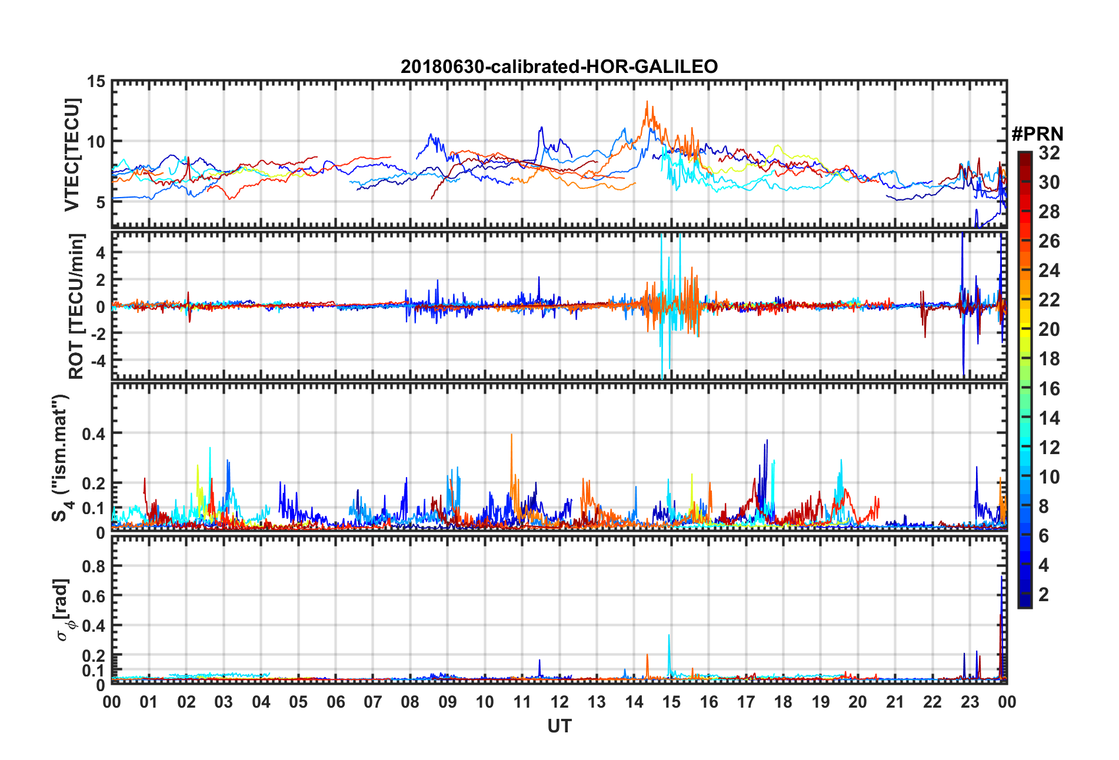Click S4 axis tick label "0.4"
The width and height of the screenshot is (1119, 760).
[x=94, y=434]
